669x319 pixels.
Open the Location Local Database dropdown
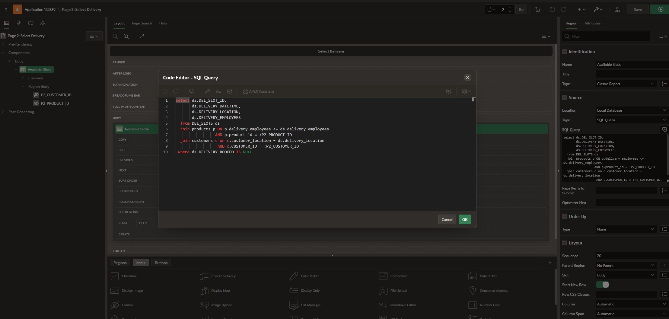(x=632, y=110)
